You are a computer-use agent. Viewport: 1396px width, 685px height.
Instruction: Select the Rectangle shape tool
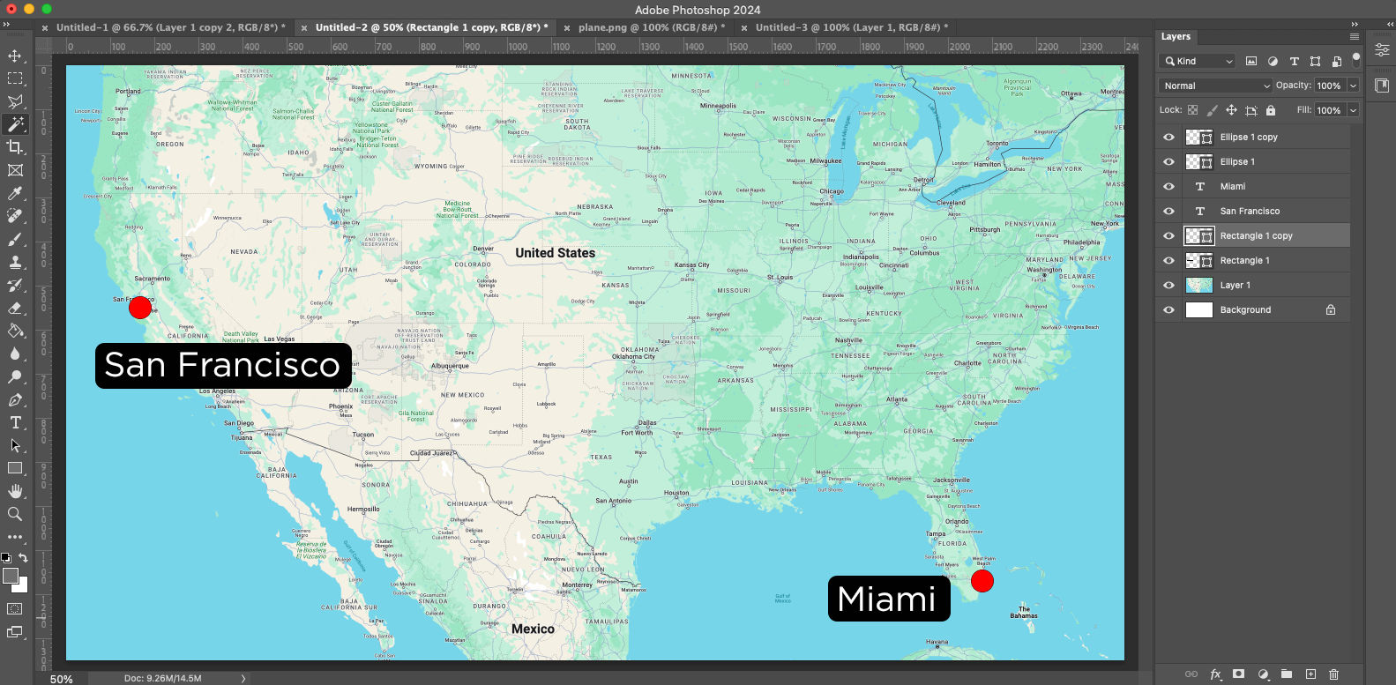[x=15, y=468]
